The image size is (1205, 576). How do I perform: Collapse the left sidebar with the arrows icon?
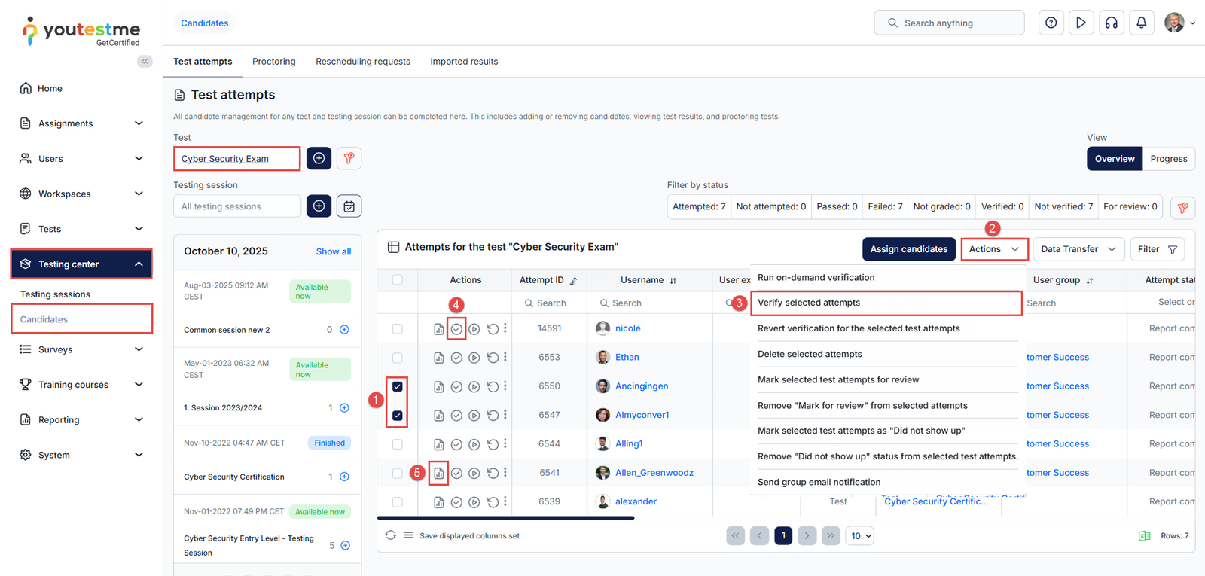(x=145, y=62)
